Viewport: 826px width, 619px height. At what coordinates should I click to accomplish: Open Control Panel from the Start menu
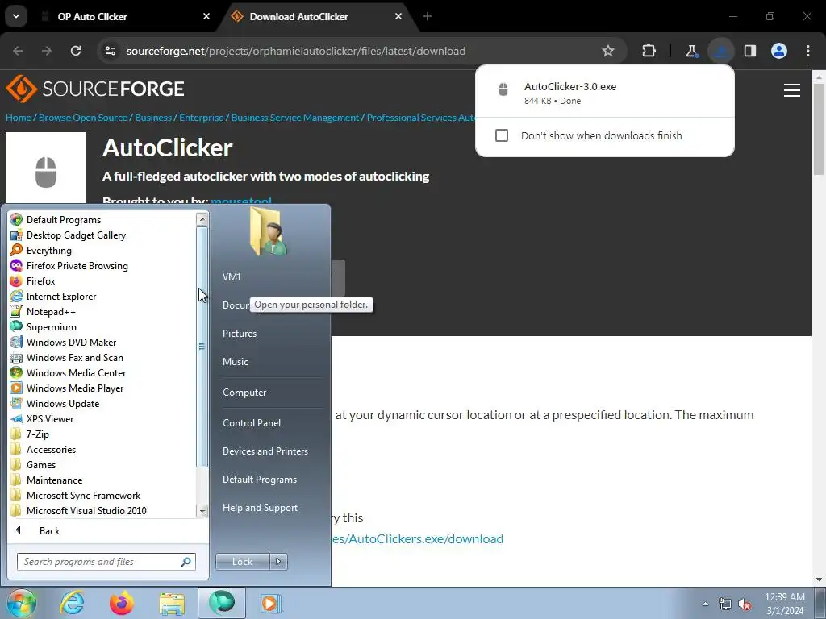pyautogui.click(x=252, y=422)
